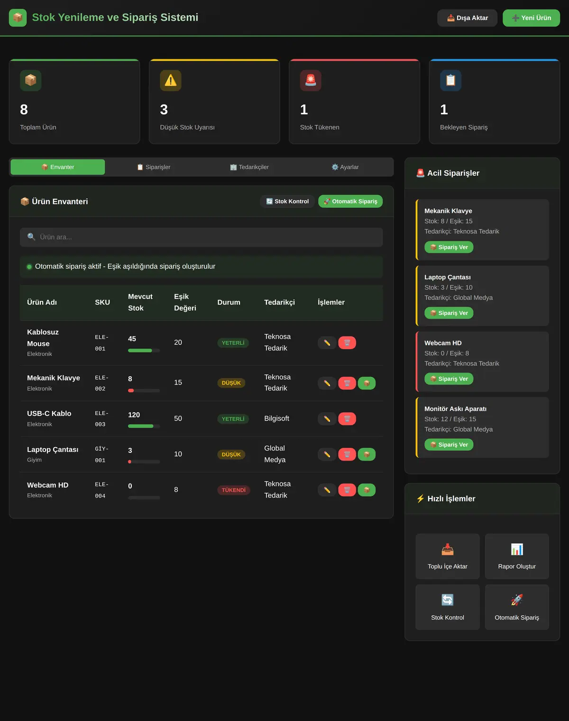Click the siren icon on Stok Tükenen card
This screenshot has width=569, height=721.
click(311, 80)
